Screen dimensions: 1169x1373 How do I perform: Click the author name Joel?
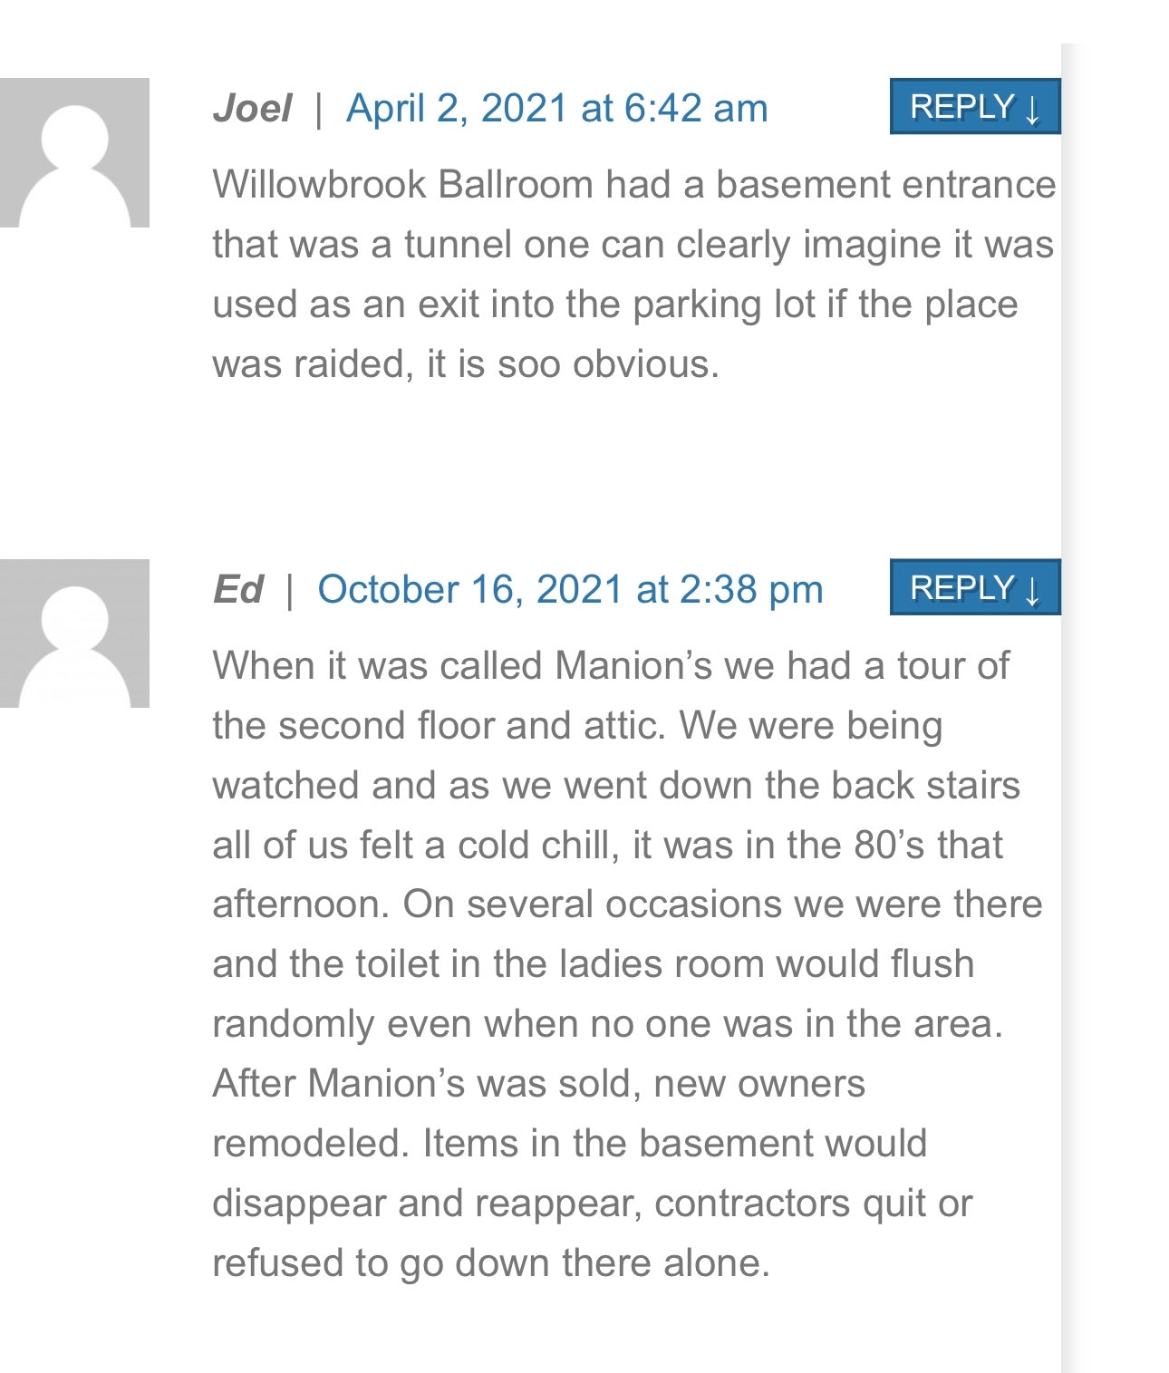pyautogui.click(x=251, y=109)
